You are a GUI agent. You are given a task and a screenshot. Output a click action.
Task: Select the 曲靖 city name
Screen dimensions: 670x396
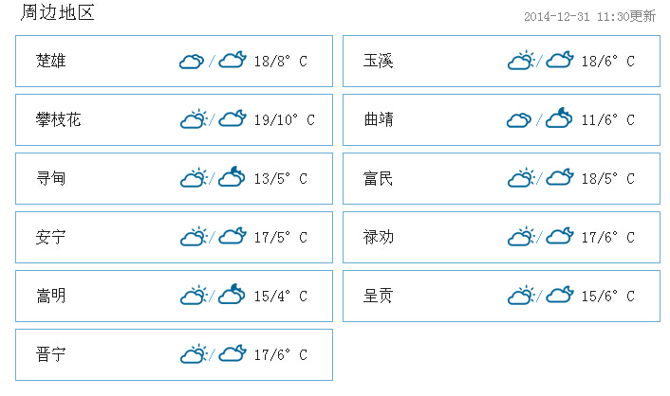tap(378, 119)
